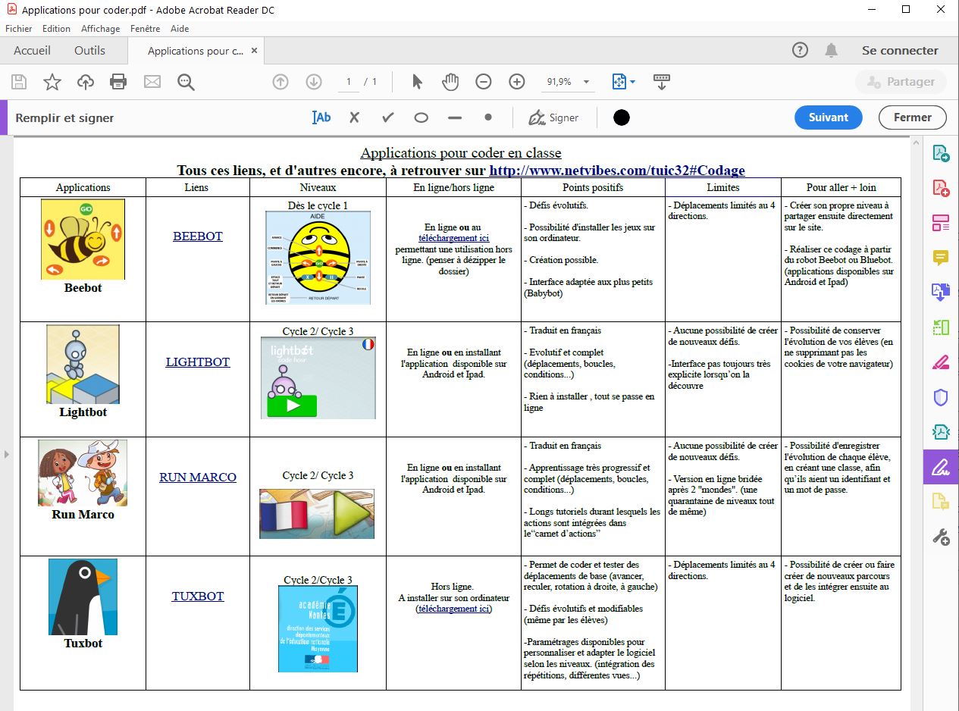Viewport: 959px width, 711px height.
Task: Open the notifications bell
Action: click(832, 51)
